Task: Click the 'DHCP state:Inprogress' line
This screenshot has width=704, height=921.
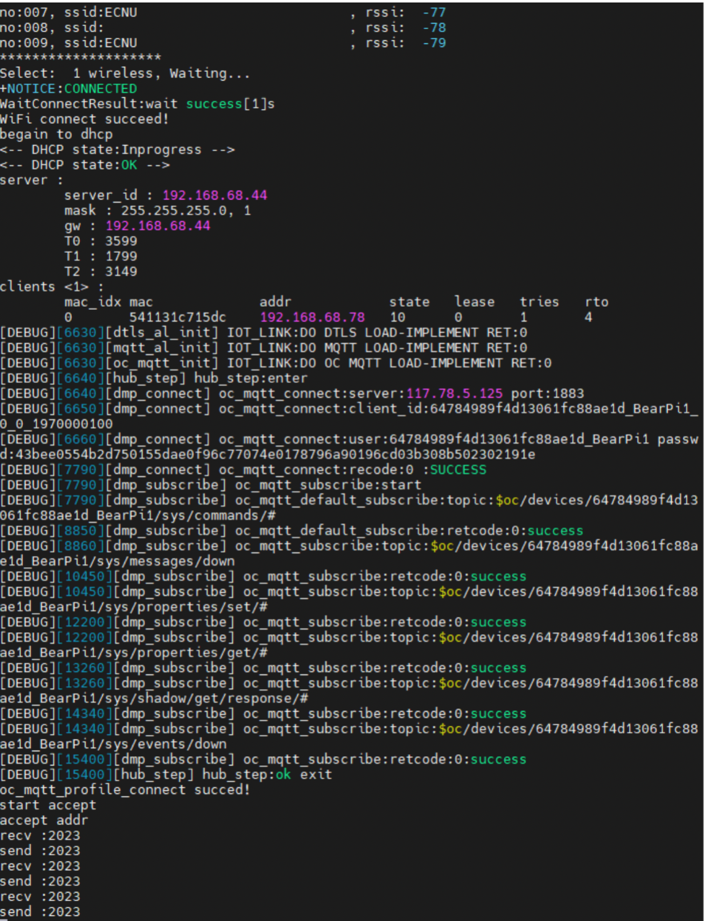Action: (x=117, y=150)
